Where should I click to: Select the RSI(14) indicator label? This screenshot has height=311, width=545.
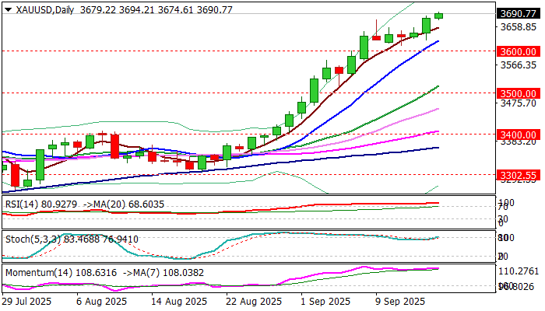tap(22, 204)
